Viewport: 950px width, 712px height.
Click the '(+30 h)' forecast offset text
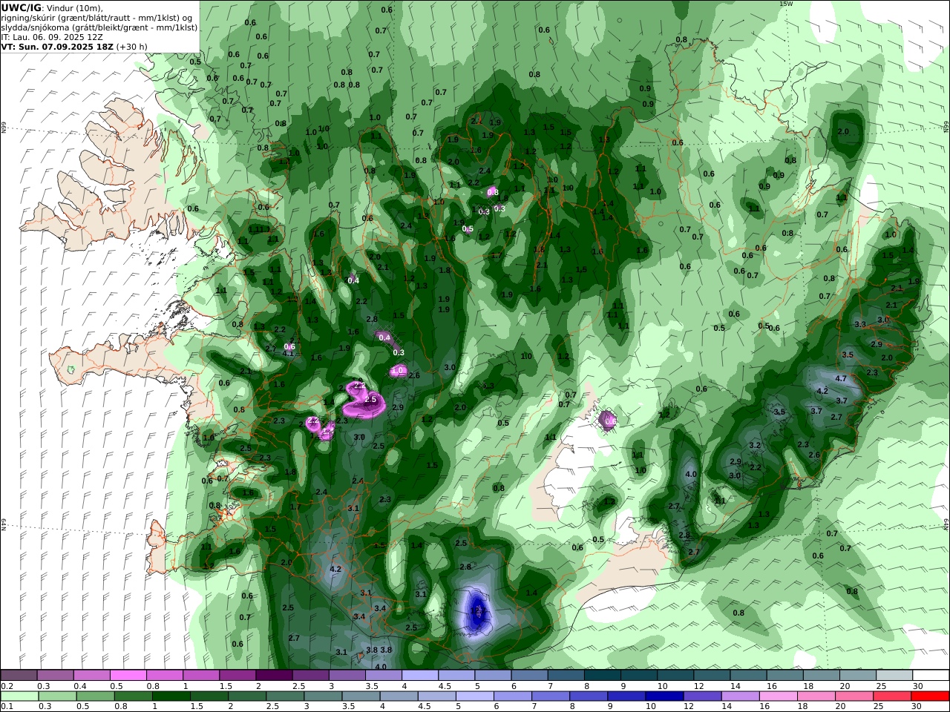(x=132, y=47)
